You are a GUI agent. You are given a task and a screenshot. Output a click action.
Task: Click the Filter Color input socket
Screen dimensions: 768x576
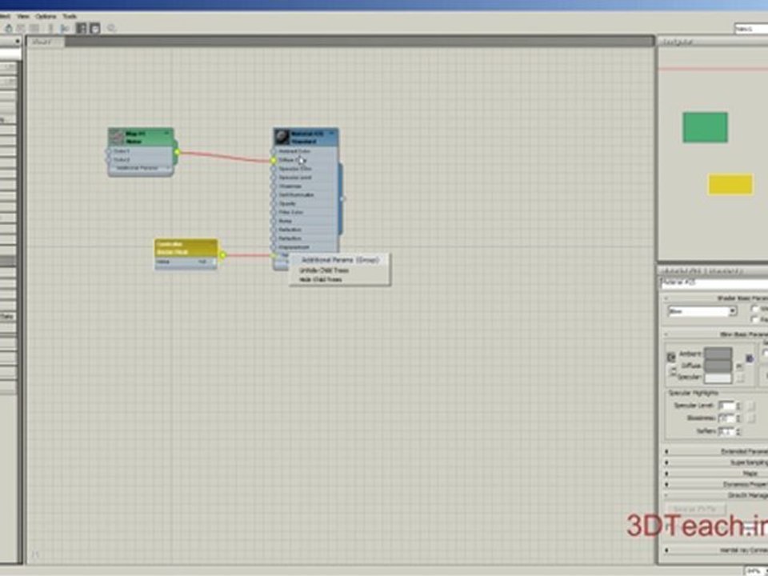[x=274, y=212]
